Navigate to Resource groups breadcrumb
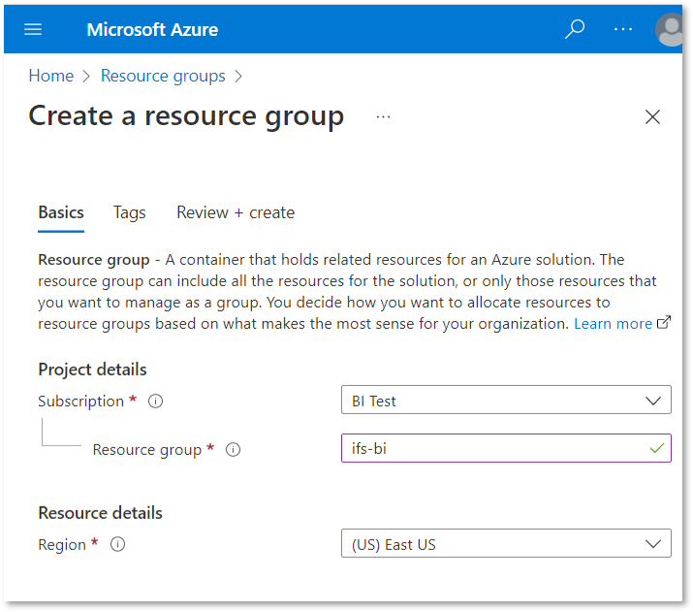Viewport: 693px width, 612px height. [163, 76]
